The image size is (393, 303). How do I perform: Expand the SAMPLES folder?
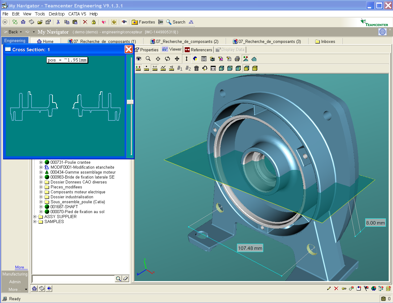coord(35,221)
